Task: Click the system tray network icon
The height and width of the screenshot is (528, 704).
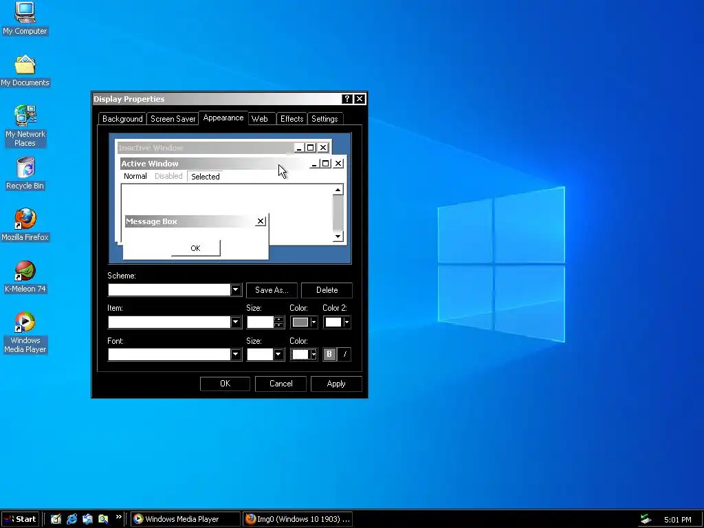Action: tap(646, 519)
